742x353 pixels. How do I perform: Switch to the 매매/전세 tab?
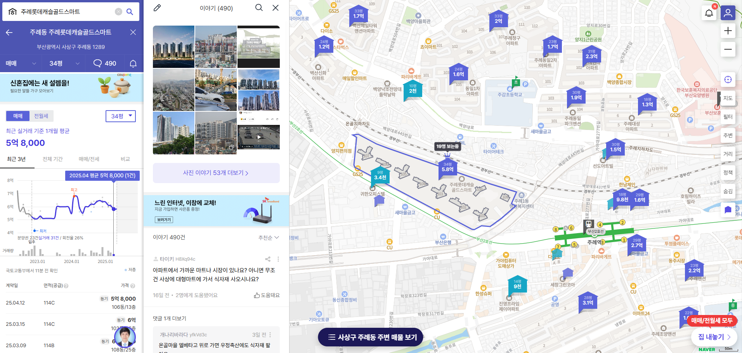pos(89,159)
